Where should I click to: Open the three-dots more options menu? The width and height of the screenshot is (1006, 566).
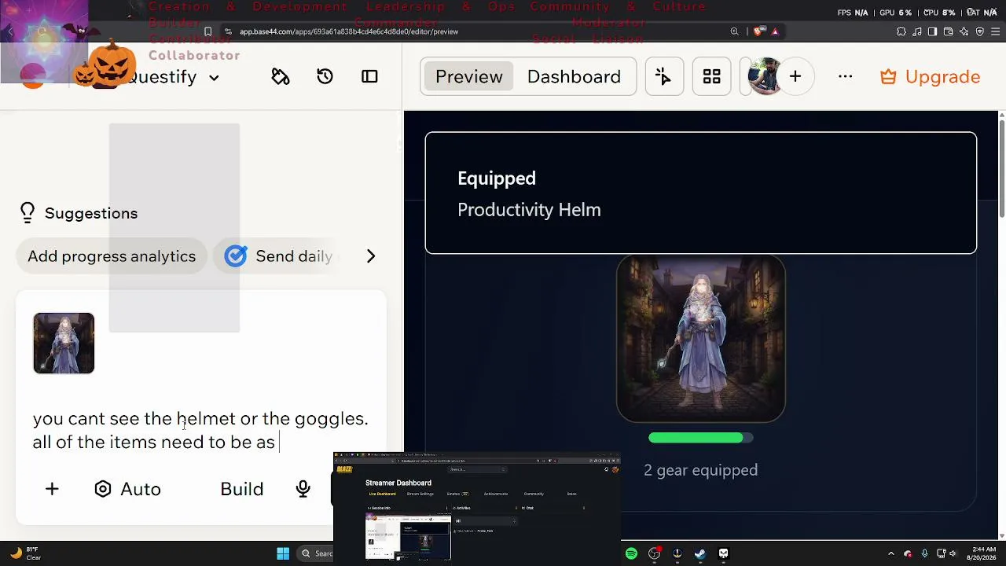pyautogui.click(x=845, y=77)
